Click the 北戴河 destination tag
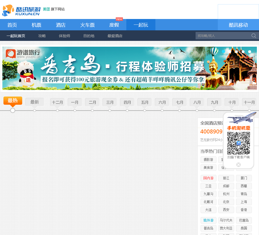This screenshot has width=259, height=235. (x=209, y=202)
